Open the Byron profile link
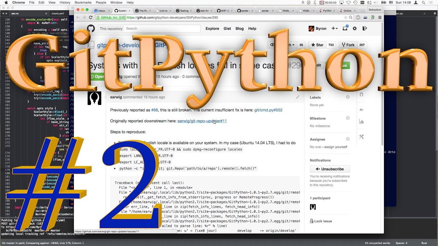438x246 pixels. (x=318, y=28)
